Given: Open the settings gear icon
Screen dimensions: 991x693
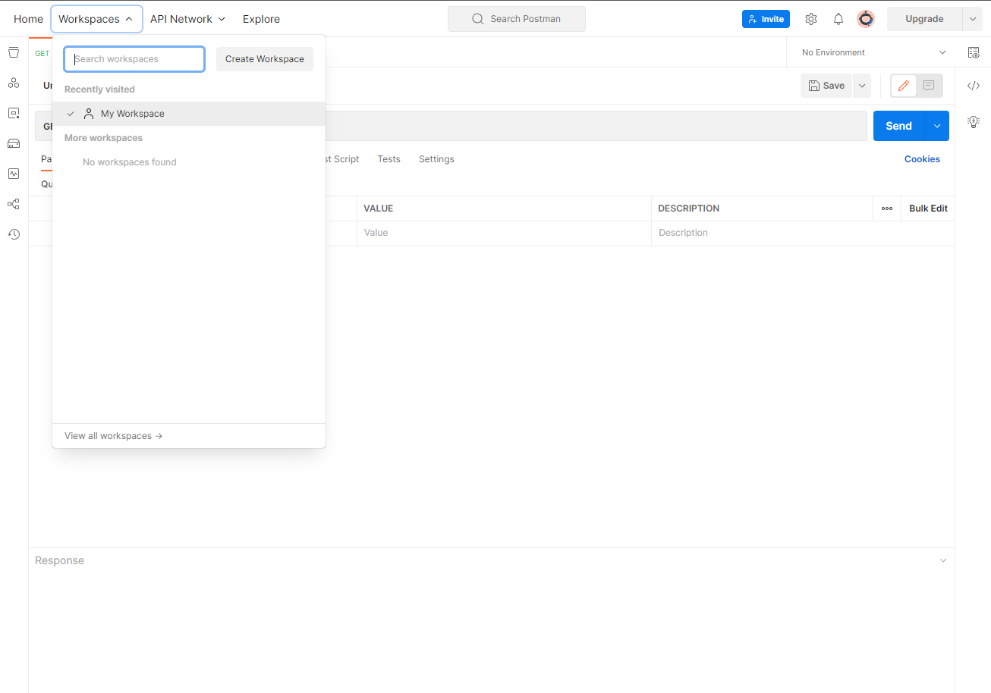Looking at the screenshot, I should tap(811, 19).
